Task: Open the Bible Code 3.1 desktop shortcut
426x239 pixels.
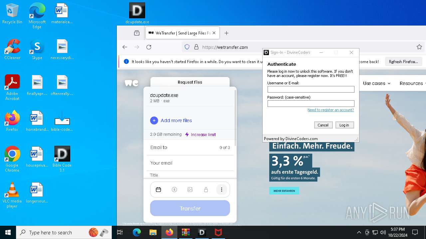Action: point(62,159)
